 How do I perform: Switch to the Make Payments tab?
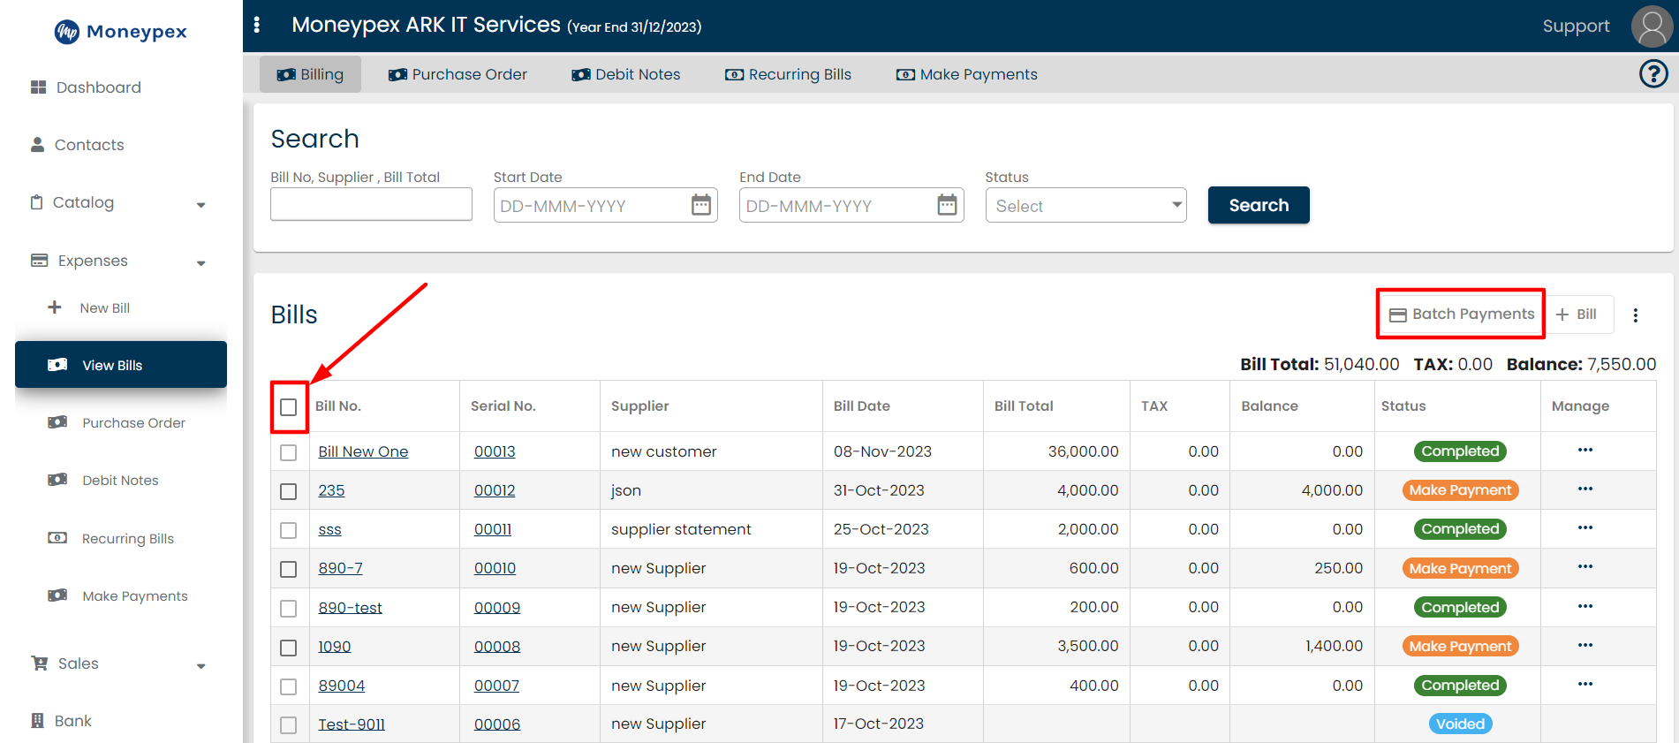coord(967,74)
